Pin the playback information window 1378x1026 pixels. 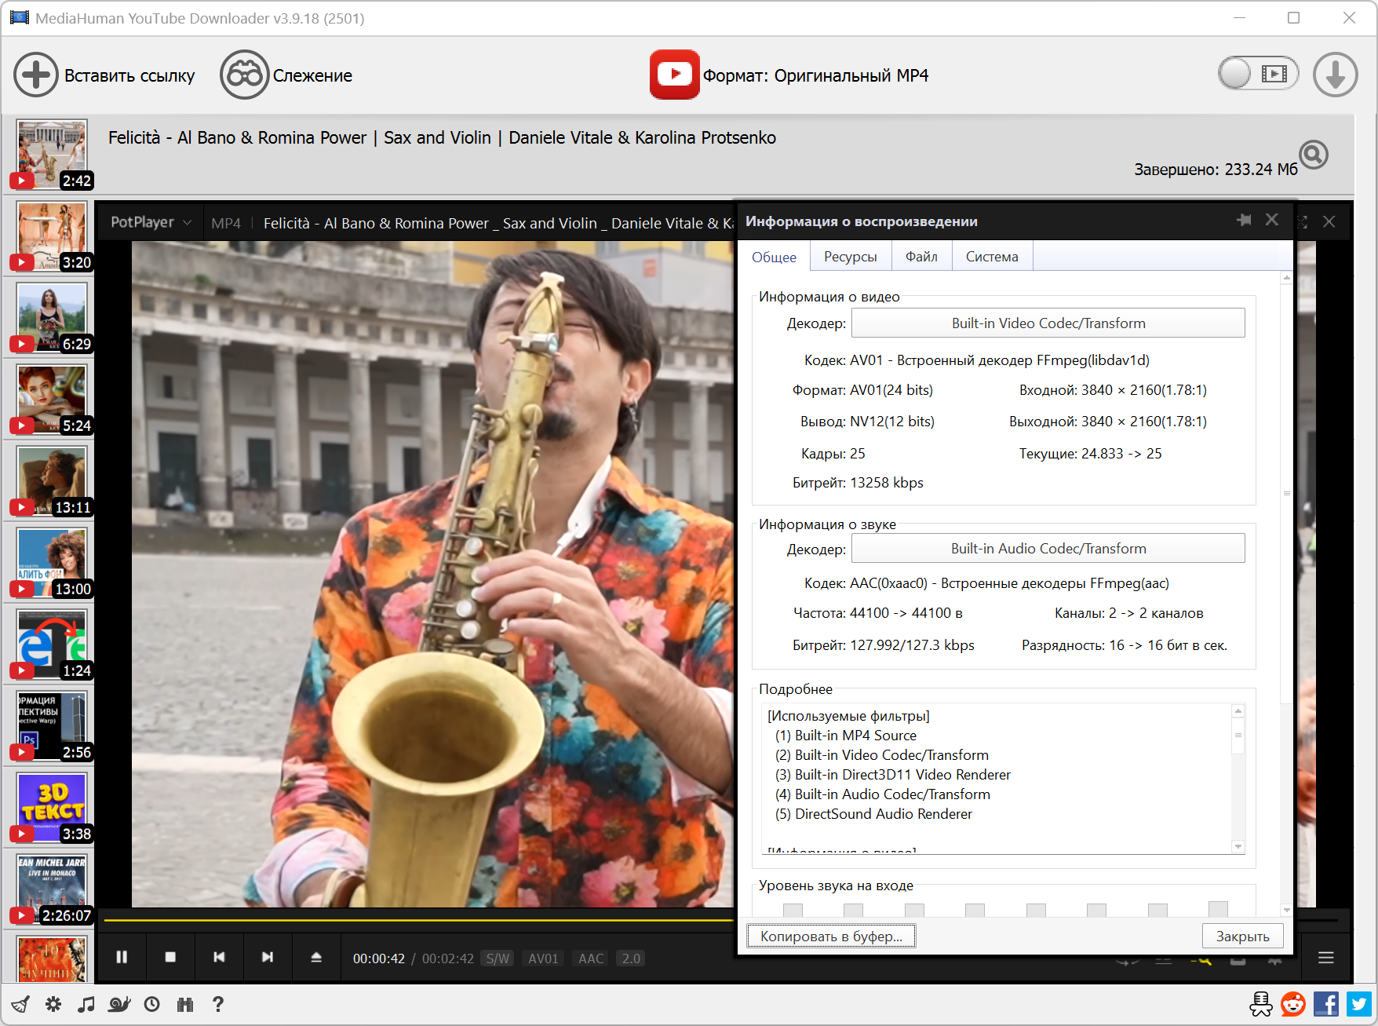(x=1244, y=221)
